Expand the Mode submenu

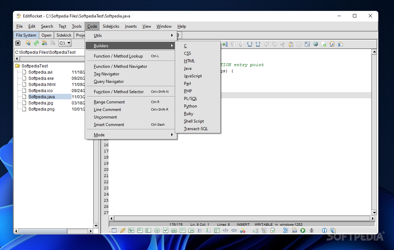(x=131, y=135)
